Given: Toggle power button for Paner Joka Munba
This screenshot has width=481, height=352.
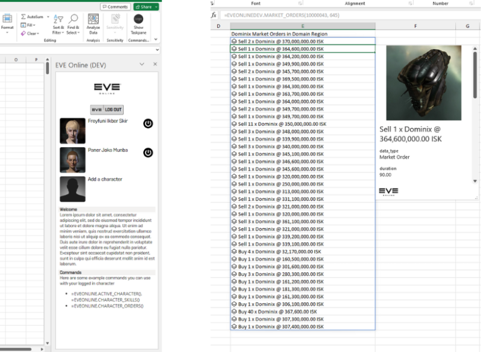Looking at the screenshot, I should 148,153.
